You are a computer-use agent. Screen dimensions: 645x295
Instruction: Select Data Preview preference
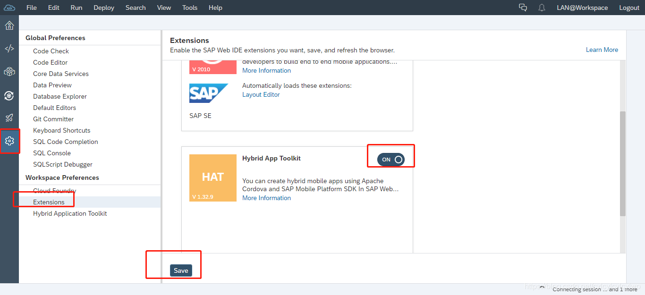(x=52, y=85)
